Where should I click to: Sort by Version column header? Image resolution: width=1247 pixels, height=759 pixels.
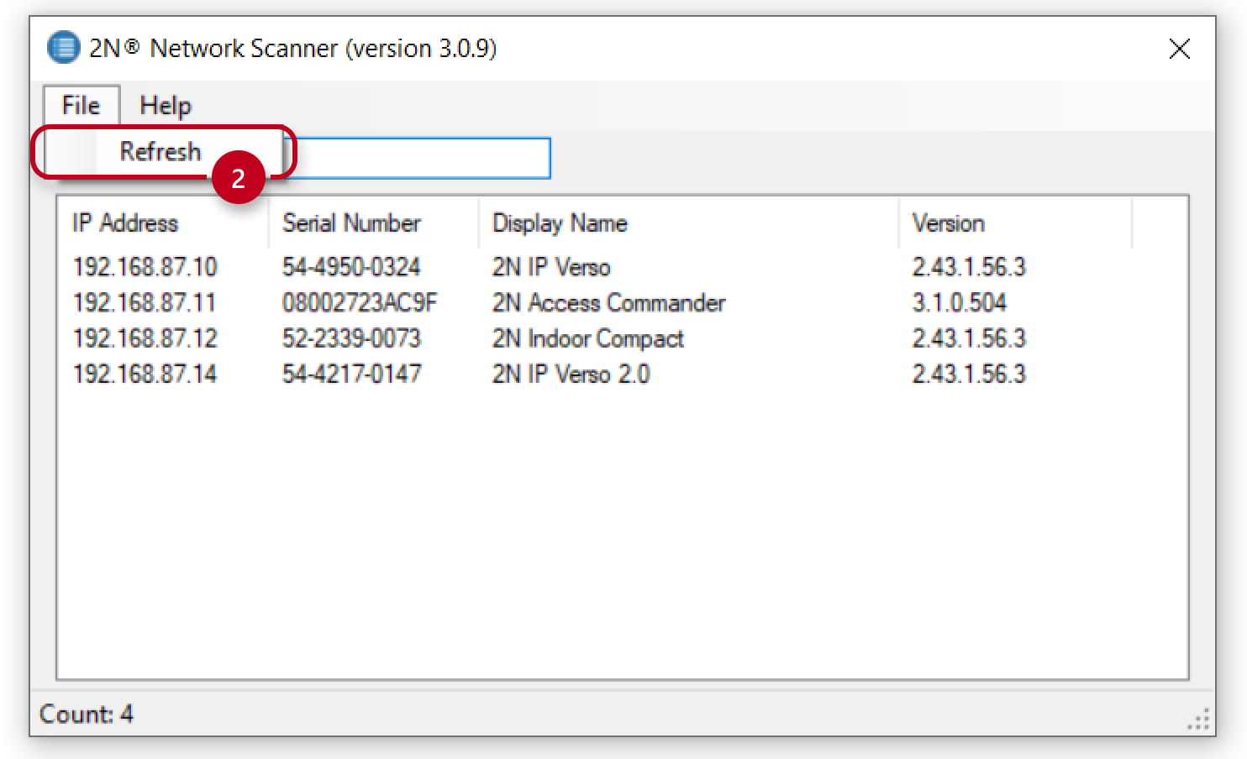pyautogui.click(x=1015, y=222)
